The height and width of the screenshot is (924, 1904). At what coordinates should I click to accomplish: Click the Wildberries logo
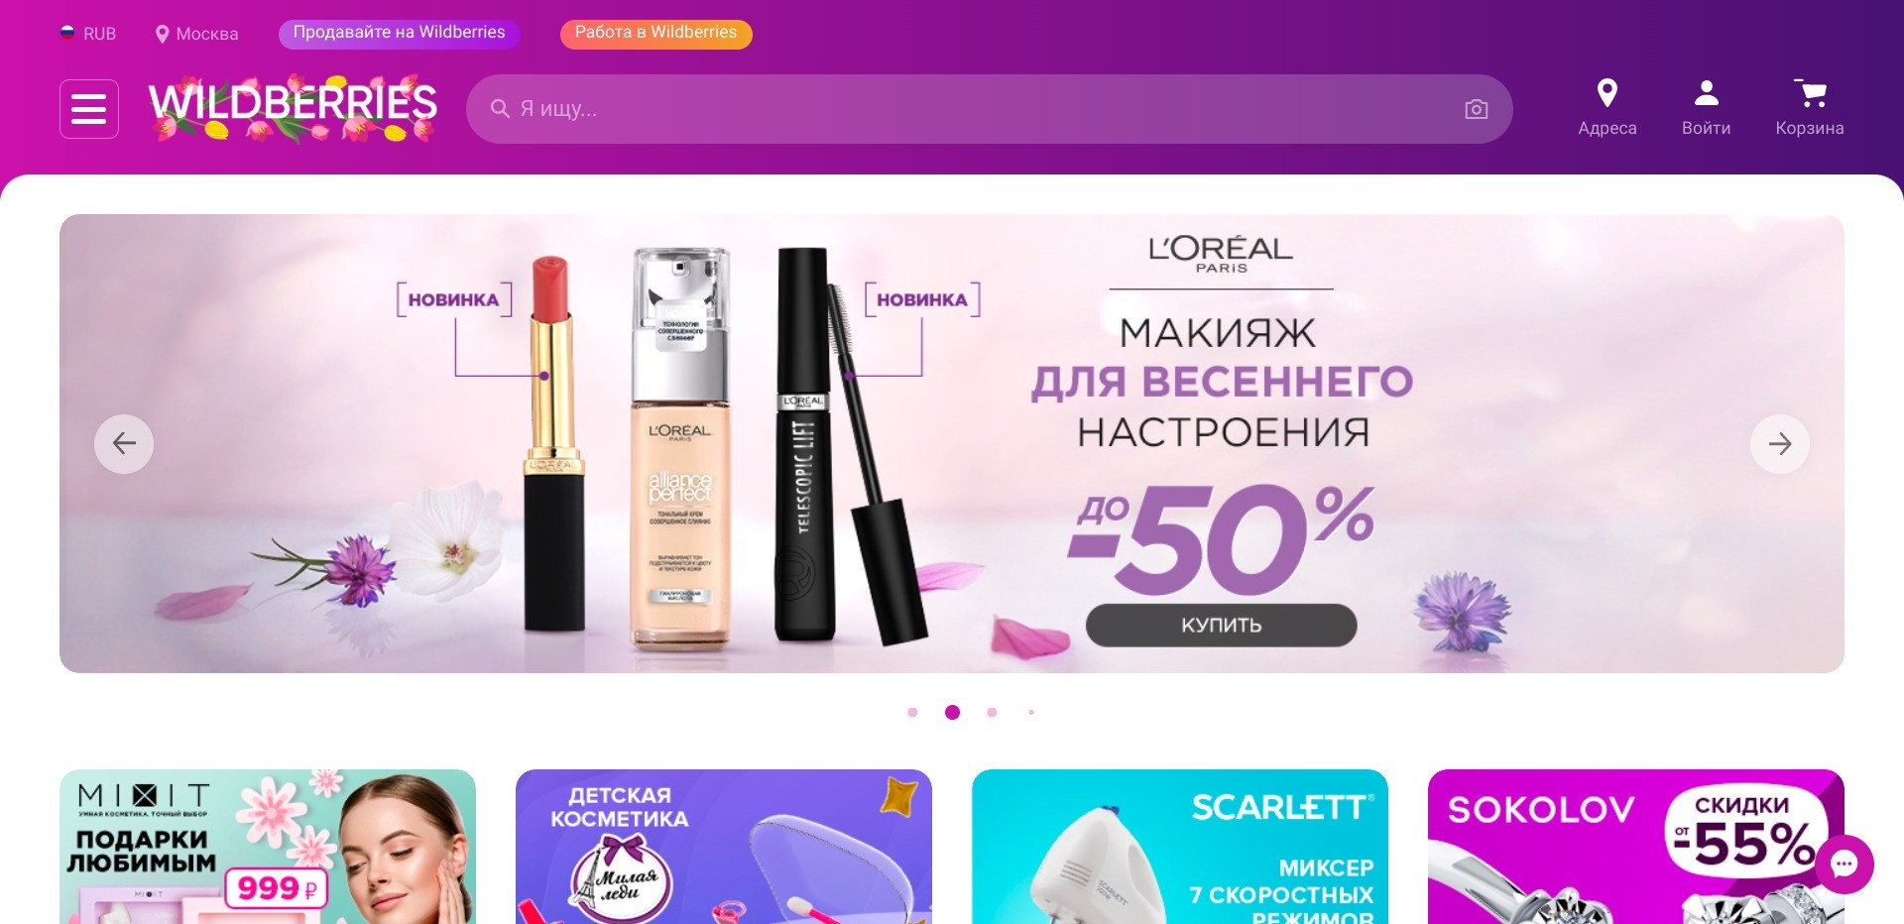click(x=293, y=107)
